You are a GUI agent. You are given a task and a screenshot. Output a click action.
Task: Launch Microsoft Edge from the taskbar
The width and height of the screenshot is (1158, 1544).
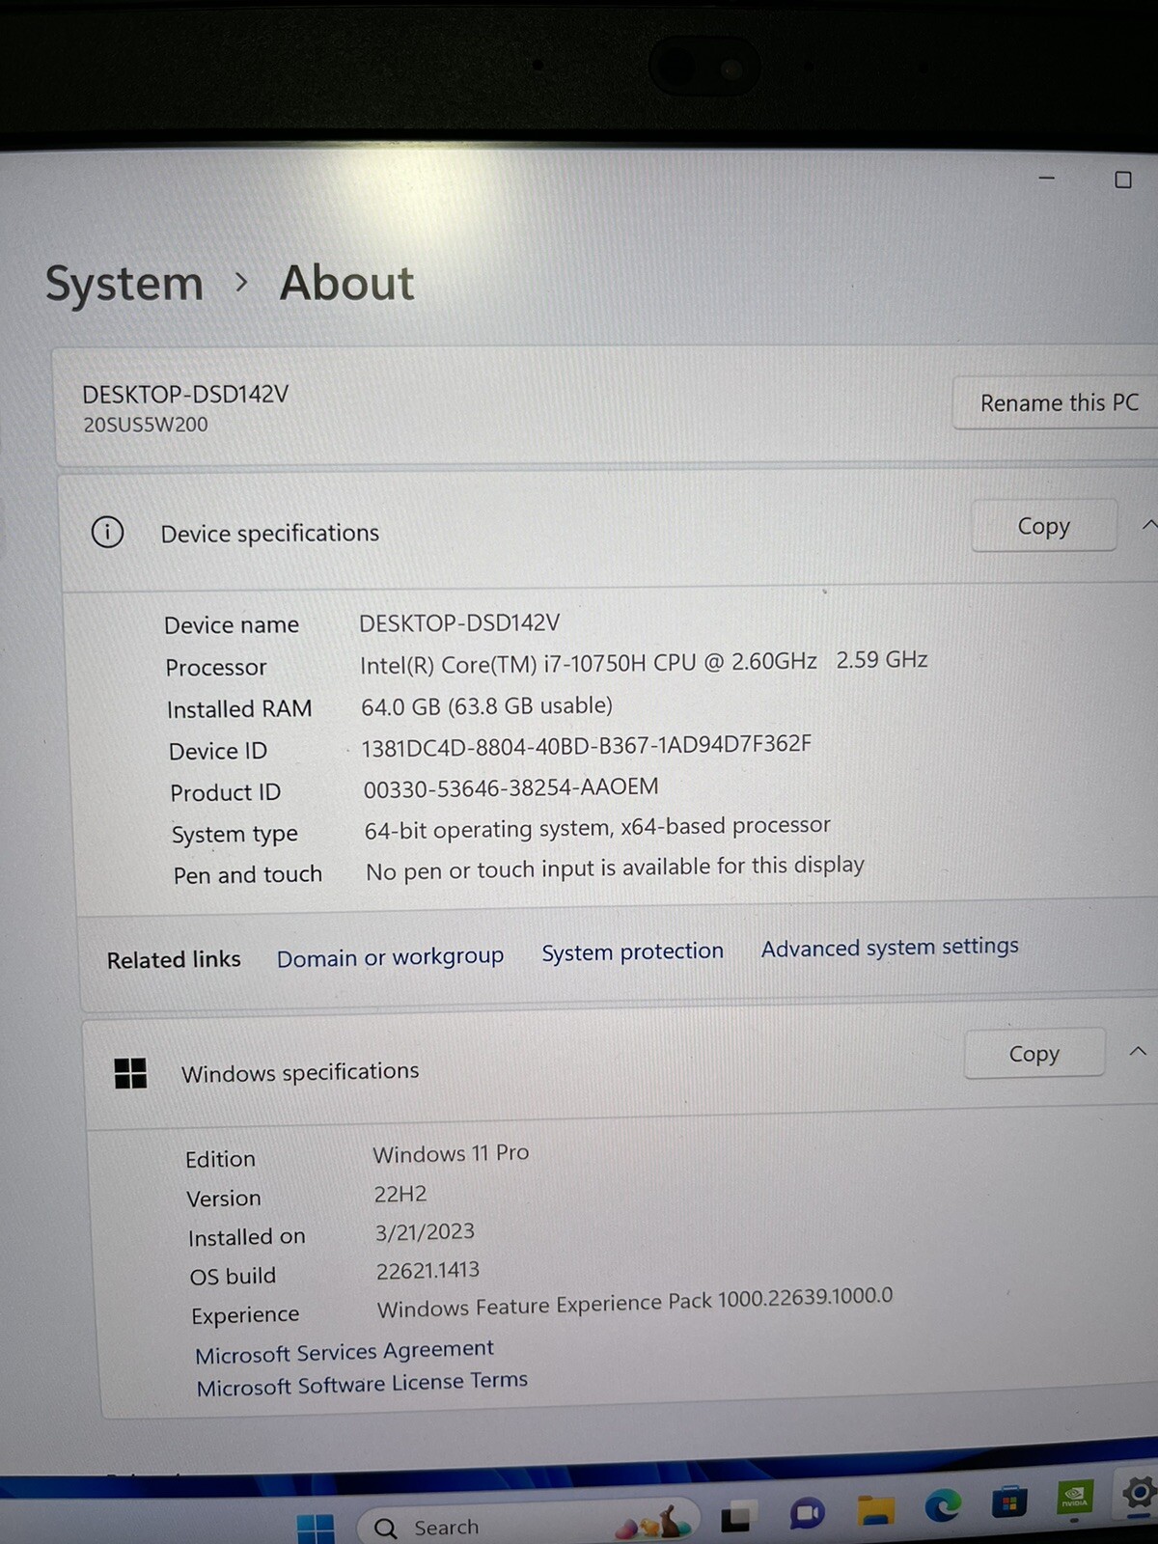click(x=942, y=1506)
